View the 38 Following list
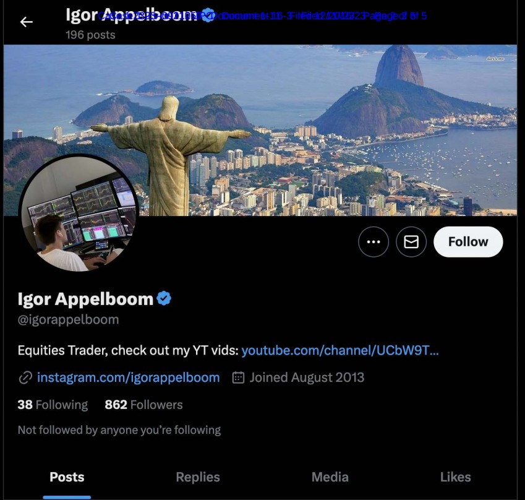This screenshot has width=525, height=500. click(53, 405)
